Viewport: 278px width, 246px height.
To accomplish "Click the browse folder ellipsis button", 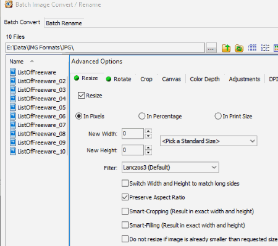I will coord(211,48).
